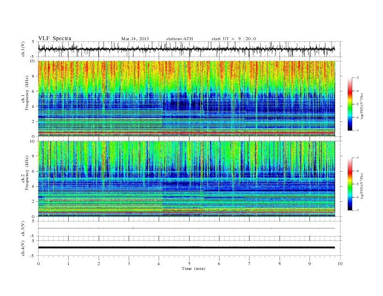
Task: Click the "5" tick on the Time axis
Action: click(189, 264)
